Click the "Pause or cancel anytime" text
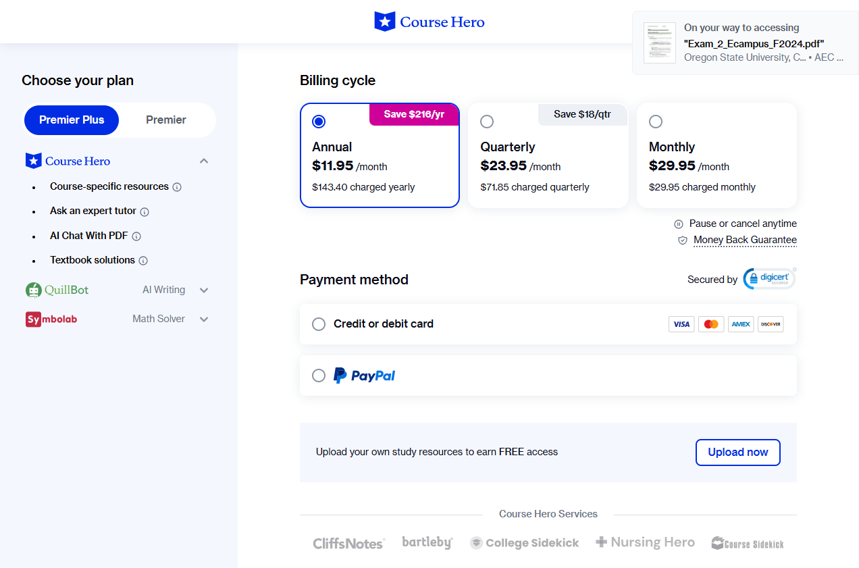The image size is (859, 568). pos(743,224)
